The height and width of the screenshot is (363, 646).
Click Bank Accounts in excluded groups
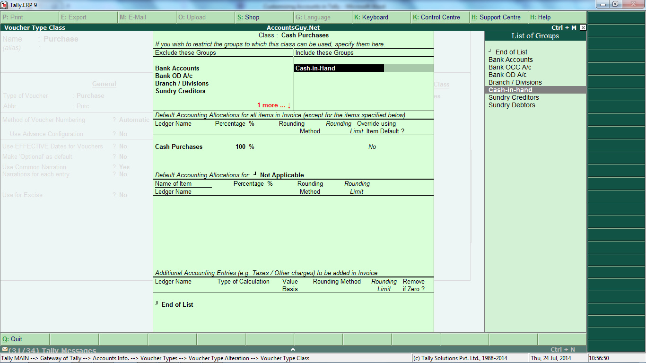[x=177, y=68]
